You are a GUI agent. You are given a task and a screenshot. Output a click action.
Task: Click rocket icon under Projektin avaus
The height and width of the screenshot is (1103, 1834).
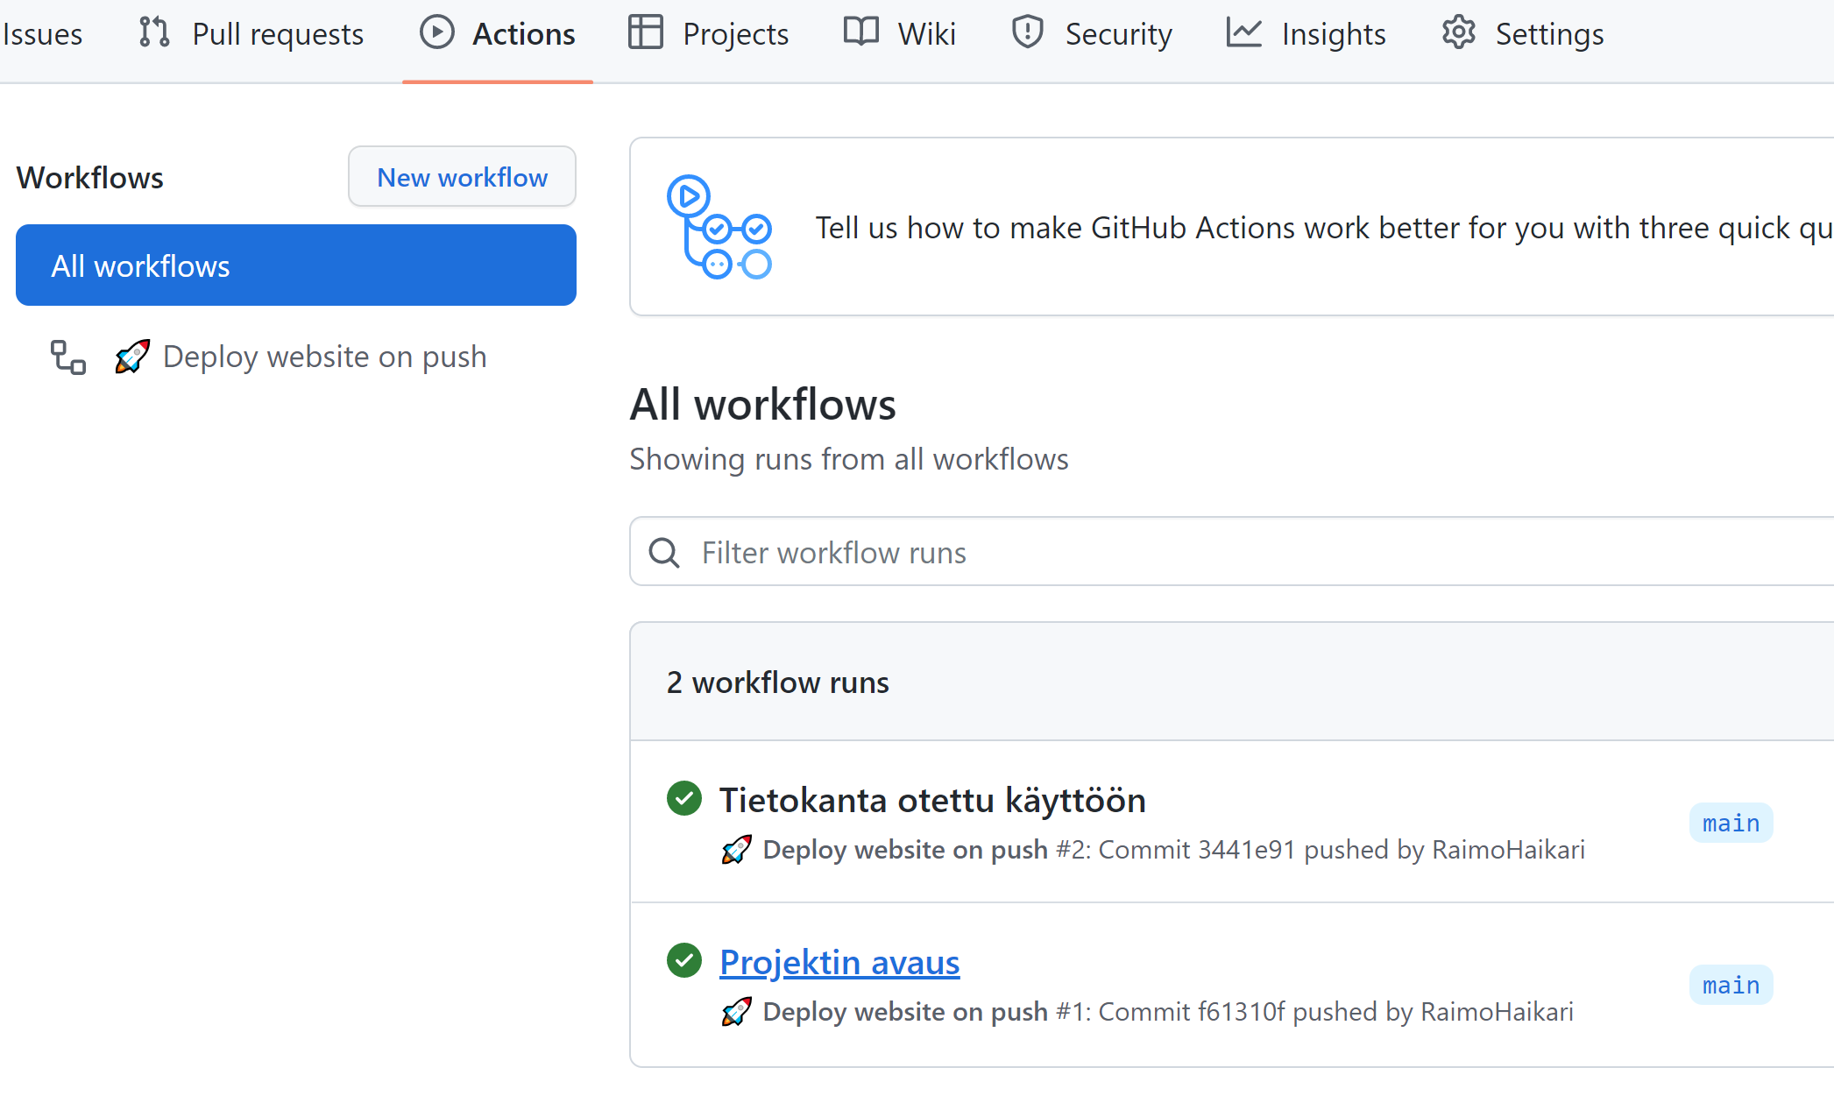coord(736,1011)
